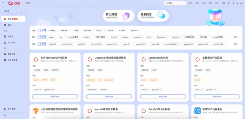Switch to the 镜像商城 tab
This screenshot has width=245, height=119.
(x=153, y=16)
